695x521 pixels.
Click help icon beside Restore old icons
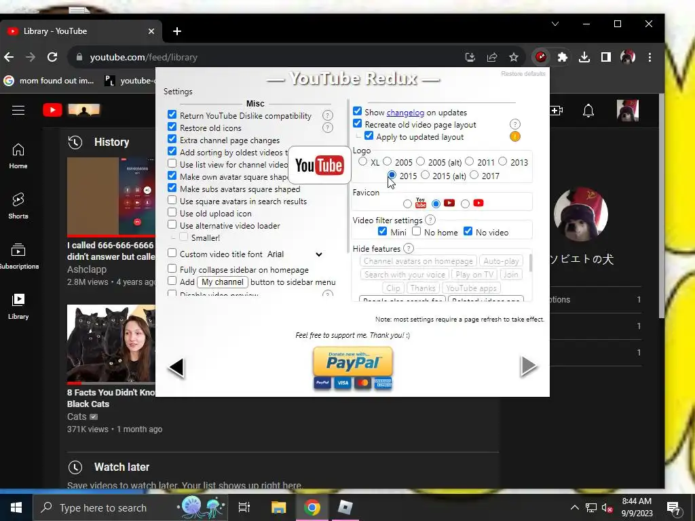click(x=328, y=128)
